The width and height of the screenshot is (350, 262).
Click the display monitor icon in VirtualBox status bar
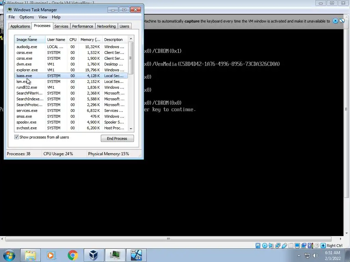point(297,246)
